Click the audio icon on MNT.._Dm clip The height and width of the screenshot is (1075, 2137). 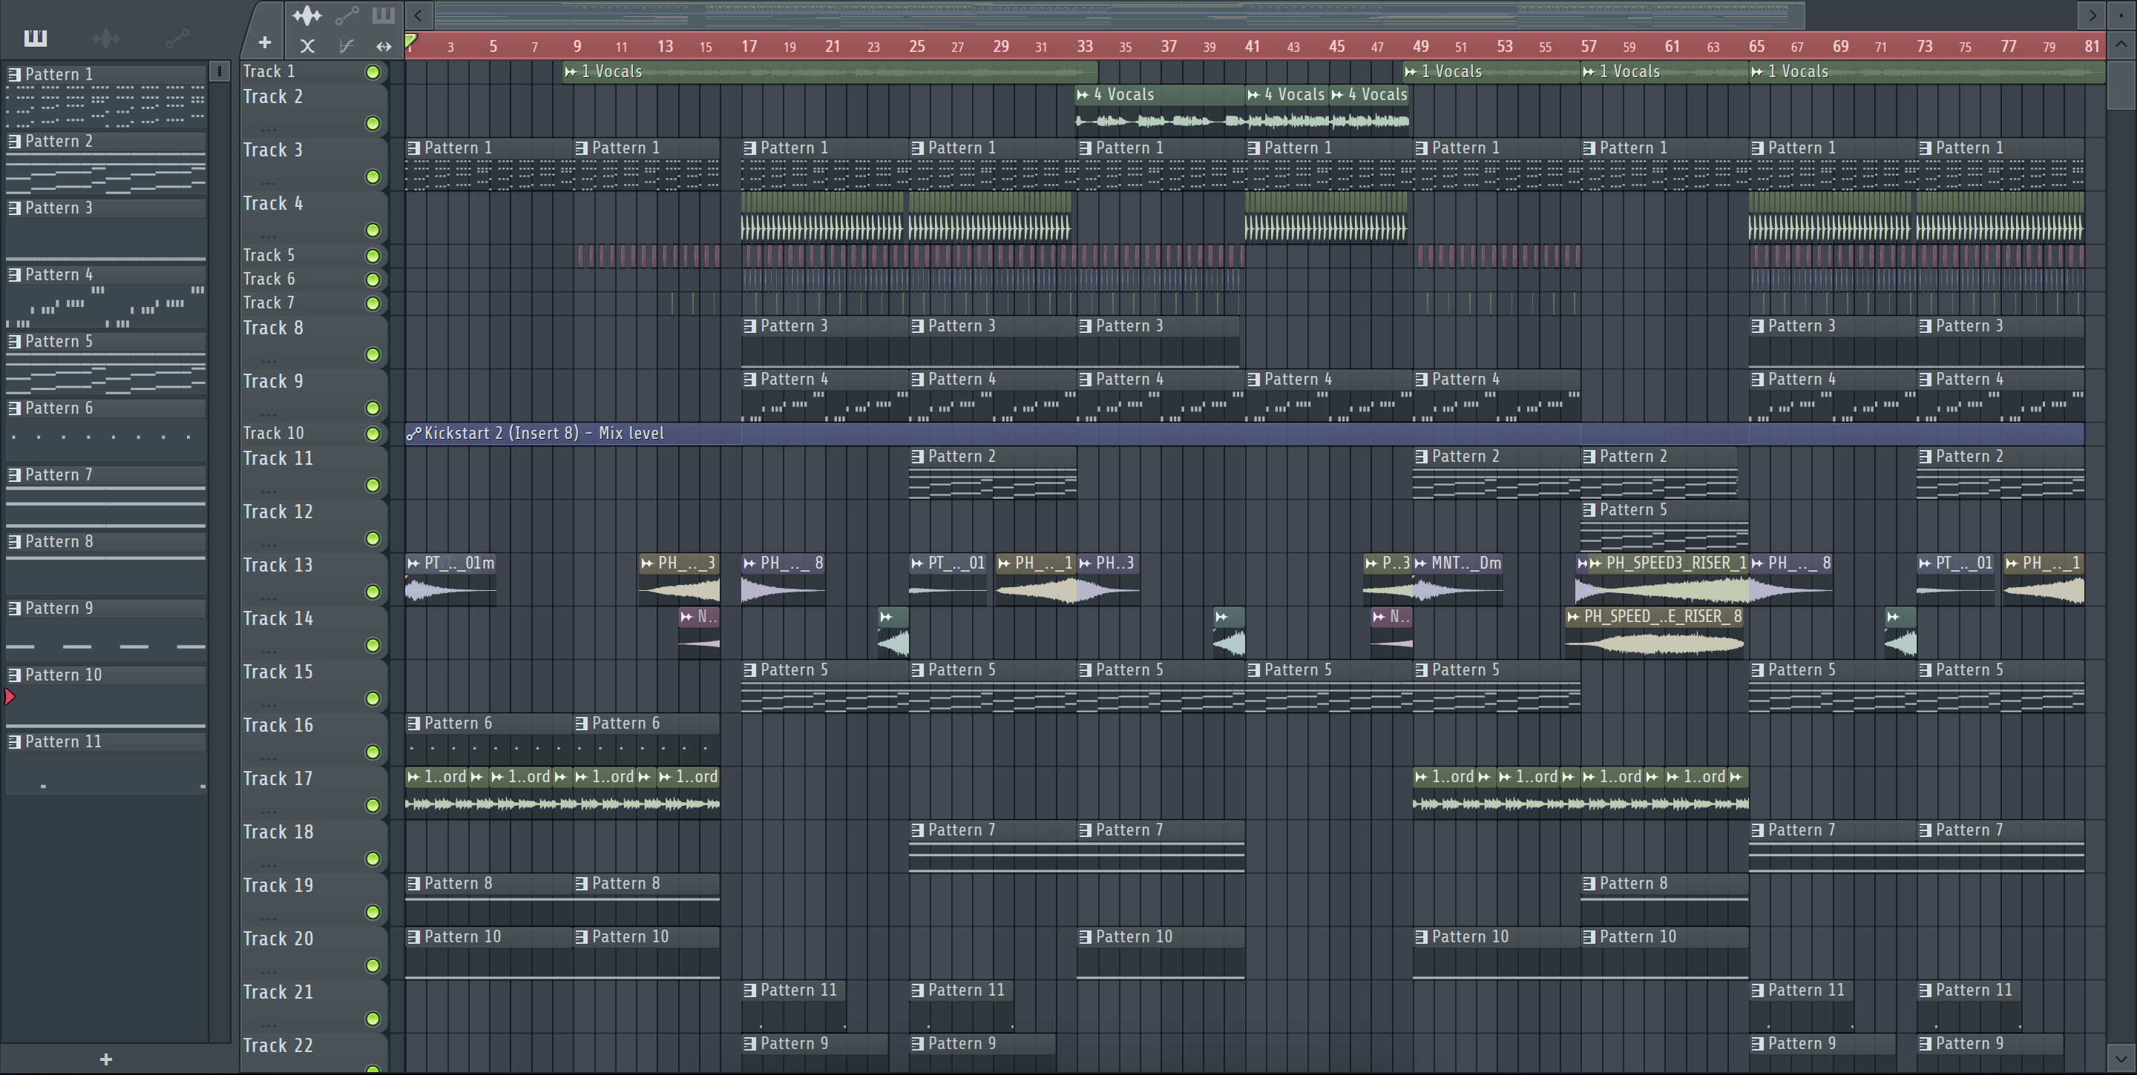(1421, 563)
